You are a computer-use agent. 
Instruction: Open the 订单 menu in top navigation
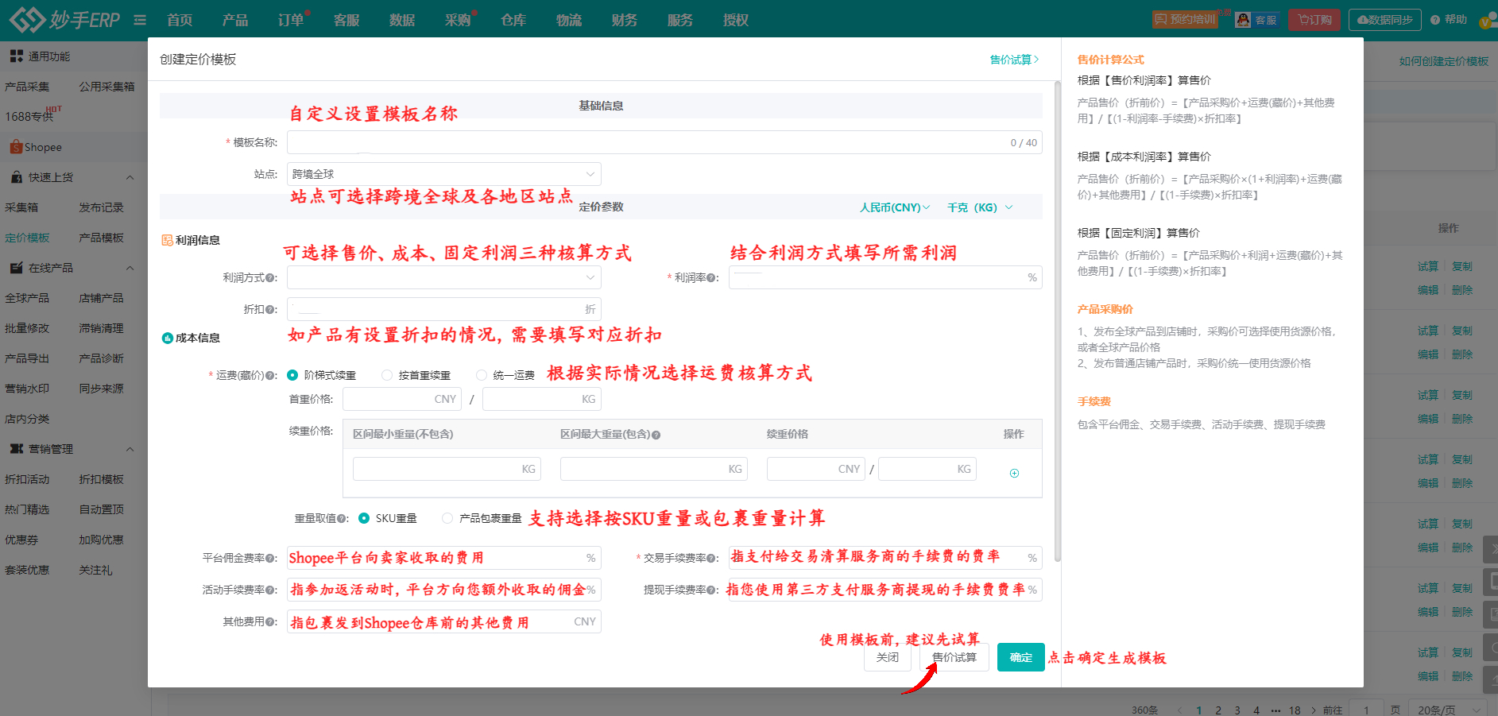[x=291, y=20]
